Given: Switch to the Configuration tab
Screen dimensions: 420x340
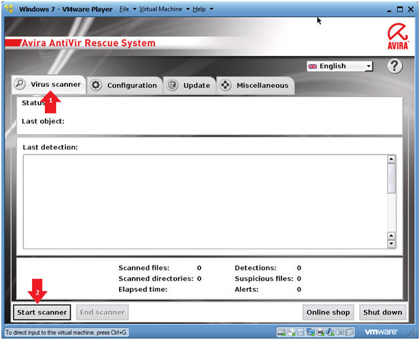Looking at the screenshot, I should [125, 86].
